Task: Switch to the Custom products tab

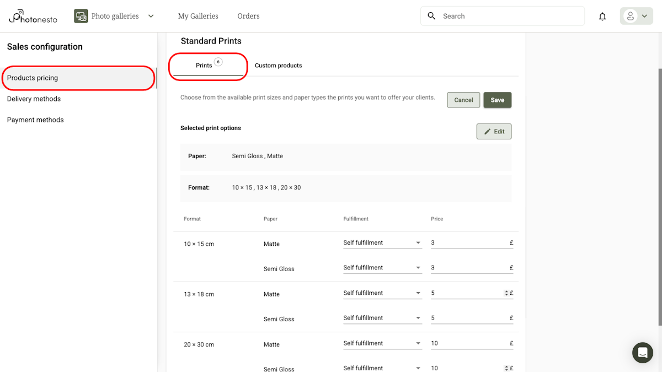Action: pos(279,65)
